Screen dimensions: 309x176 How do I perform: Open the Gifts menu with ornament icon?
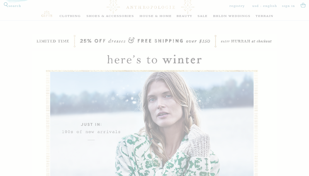click(47, 14)
